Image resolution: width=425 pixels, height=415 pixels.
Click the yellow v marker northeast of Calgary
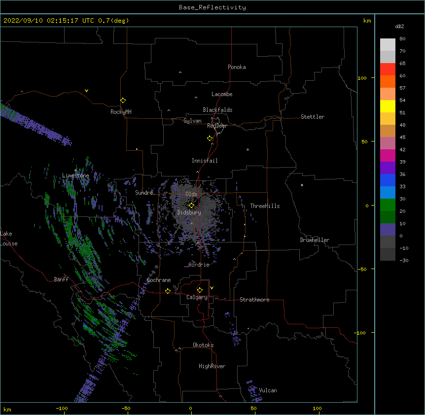pos(212,288)
